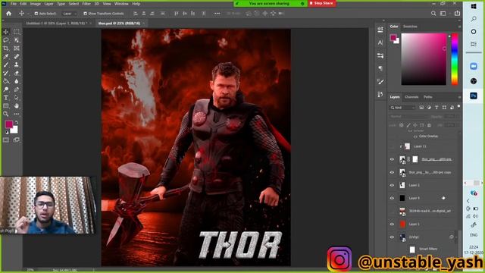Switch to the Paths tab

point(427,97)
